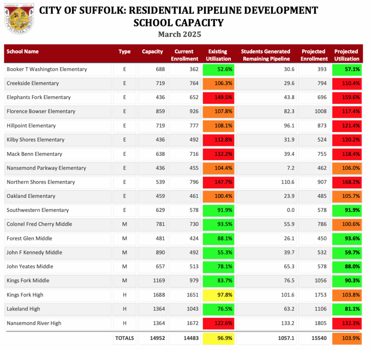
Task: Click the green 52.6% utilization cell
Action: (x=218, y=69)
